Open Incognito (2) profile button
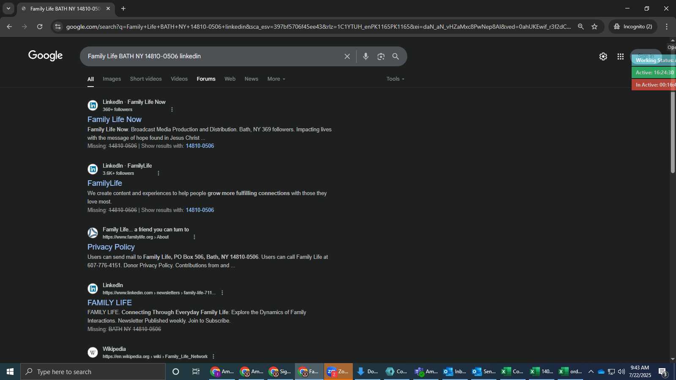This screenshot has height=380, width=676. pyautogui.click(x=633, y=27)
